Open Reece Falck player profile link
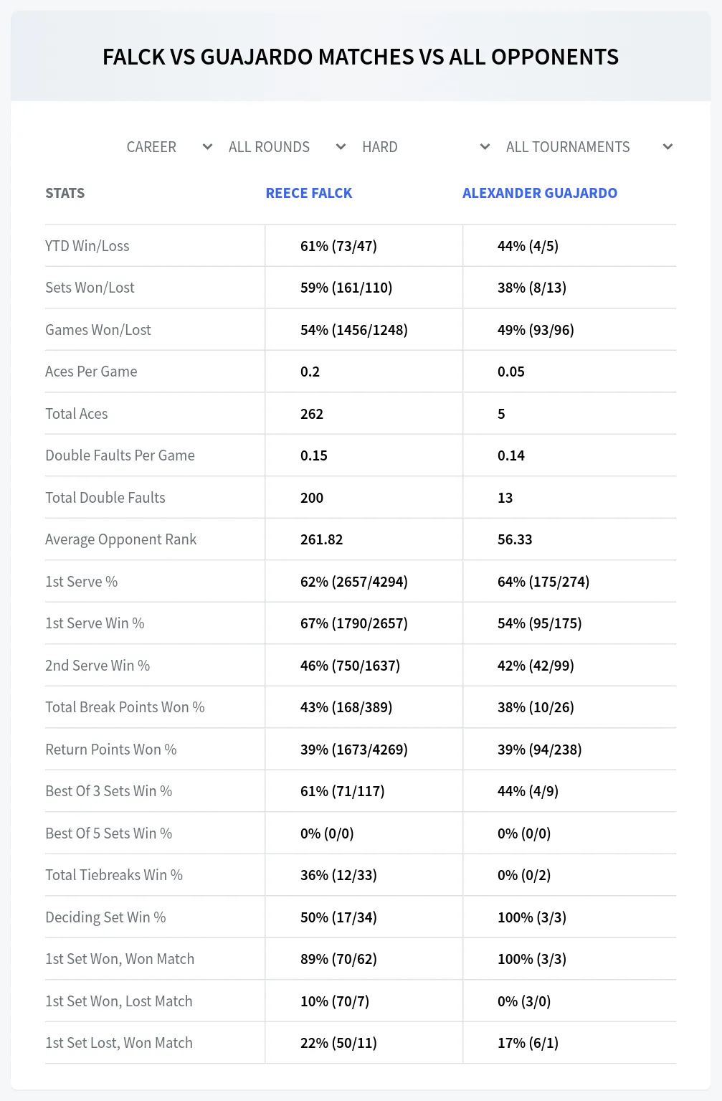The height and width of the screenshot is (1101, 722). [309, 193]
